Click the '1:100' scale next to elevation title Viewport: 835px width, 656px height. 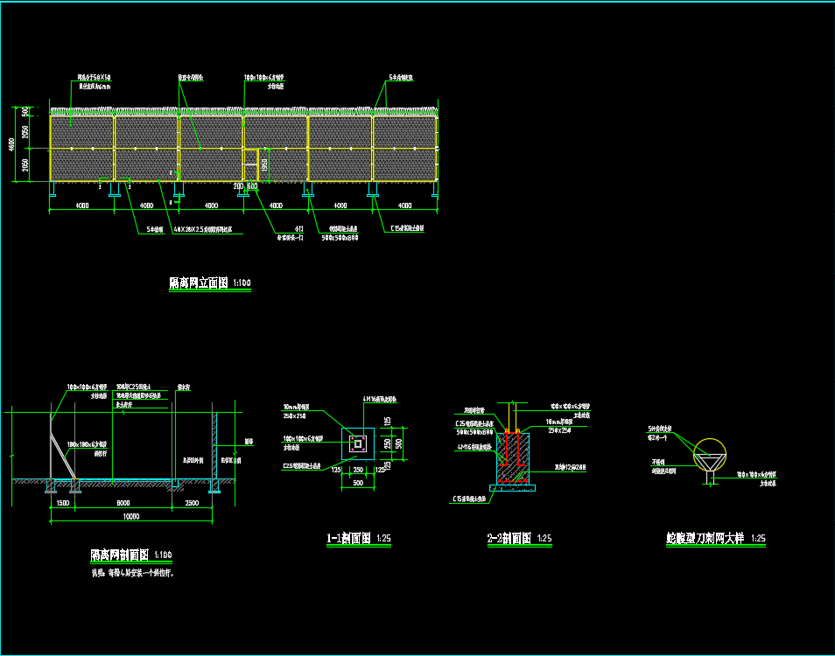[242, 283]
